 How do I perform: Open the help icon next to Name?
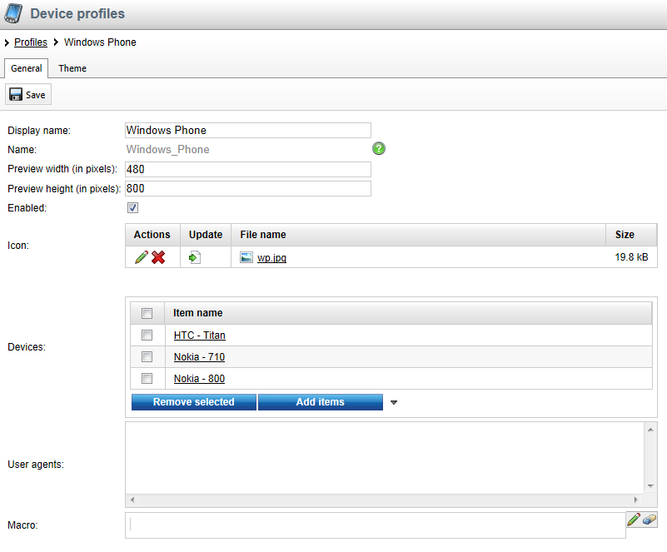pyautogui.click(x=379, y=149)
